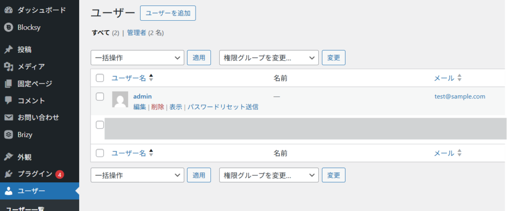This screenshot has height=211, width=507.
Task: Tick the admin user row checkbox
Action: (100, 96)
